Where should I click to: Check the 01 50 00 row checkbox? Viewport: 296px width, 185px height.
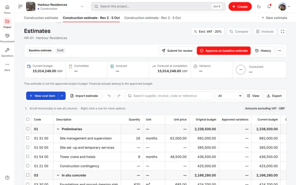click(27, 147)
